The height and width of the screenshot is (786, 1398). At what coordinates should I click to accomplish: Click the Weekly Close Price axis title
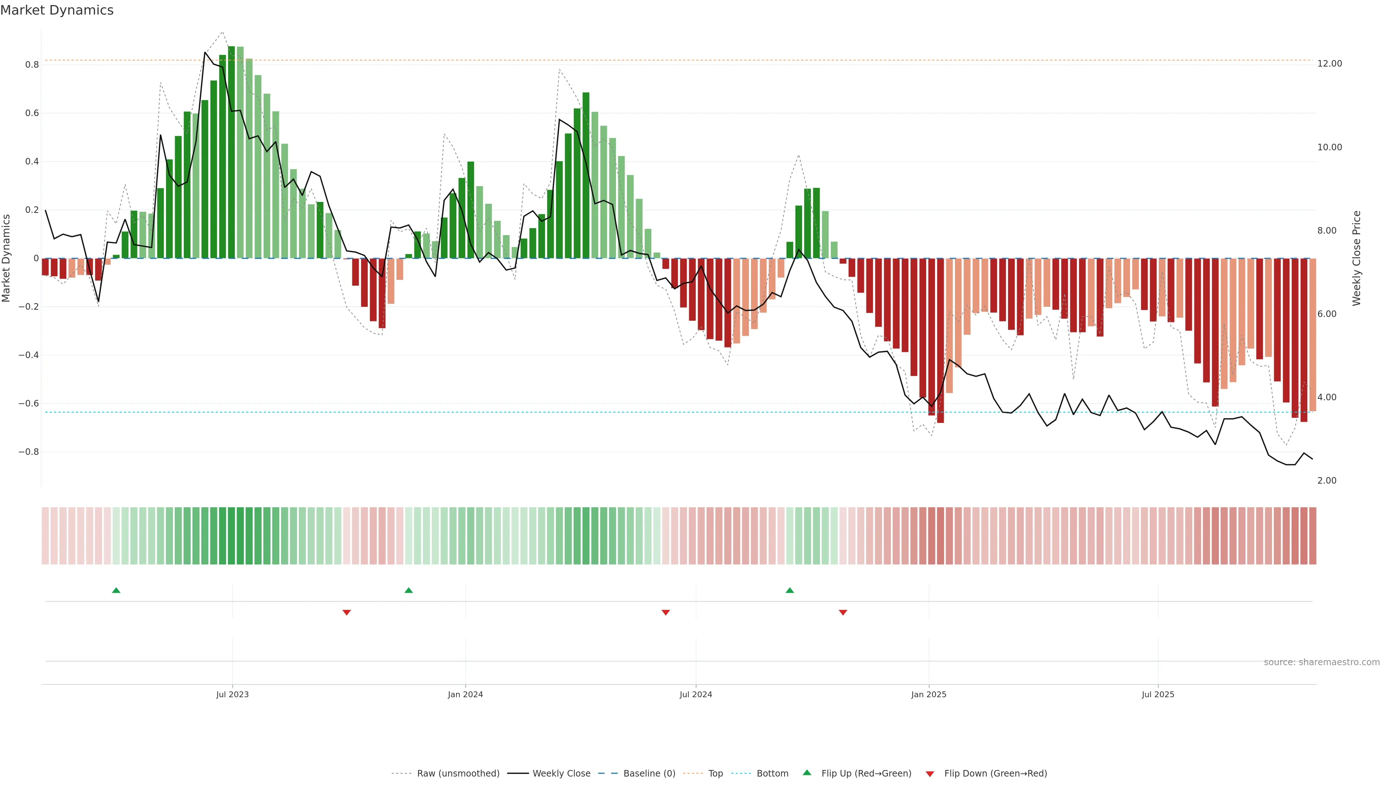1356,258
